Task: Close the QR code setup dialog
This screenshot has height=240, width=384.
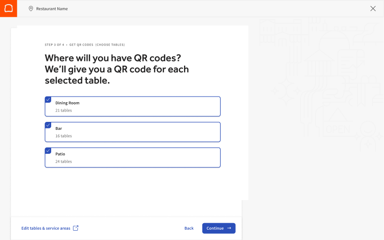Action: [373, 8]
